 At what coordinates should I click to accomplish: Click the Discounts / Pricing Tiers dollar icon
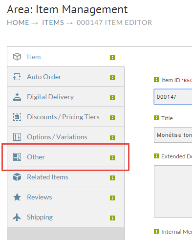[17, 117]
